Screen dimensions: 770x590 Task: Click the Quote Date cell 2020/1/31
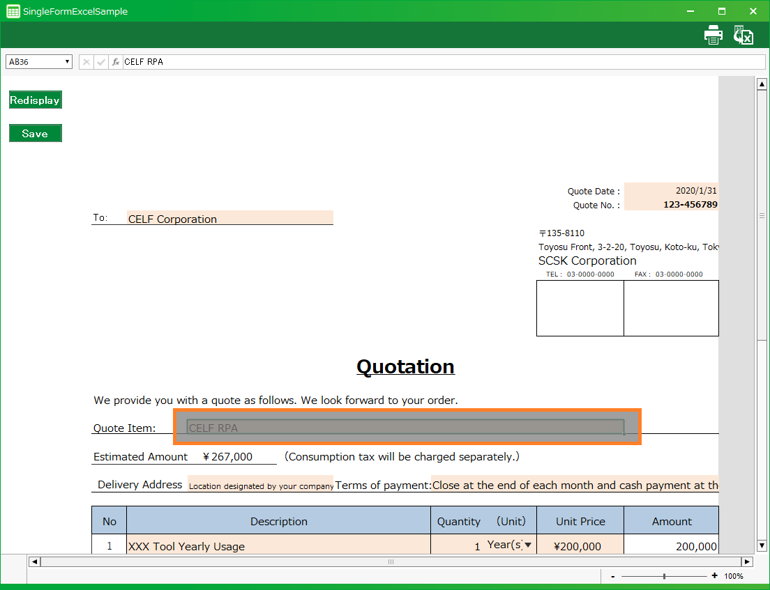click(671, 191)
